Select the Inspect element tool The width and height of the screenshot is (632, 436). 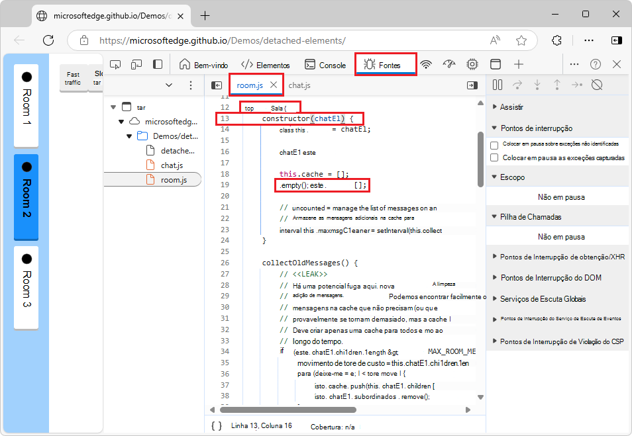point(115,64)
